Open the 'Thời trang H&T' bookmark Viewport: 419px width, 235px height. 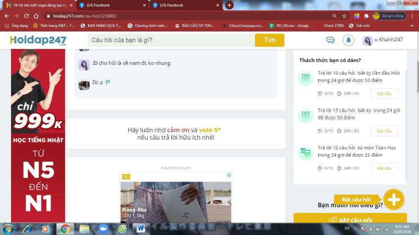click(x=54, y=26)
